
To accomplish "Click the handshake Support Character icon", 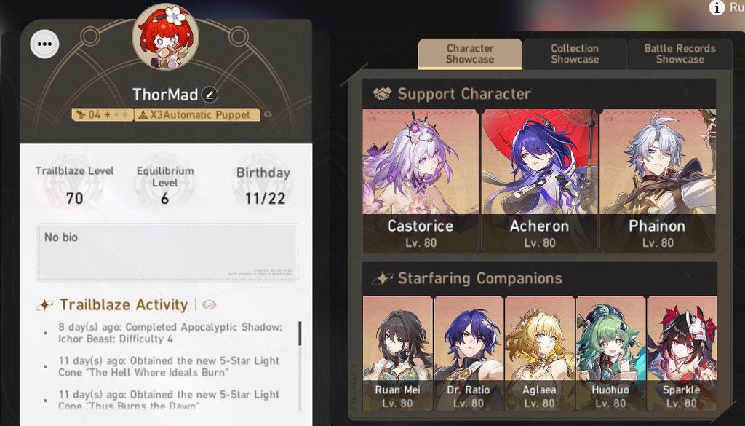I will pos(383,94).
